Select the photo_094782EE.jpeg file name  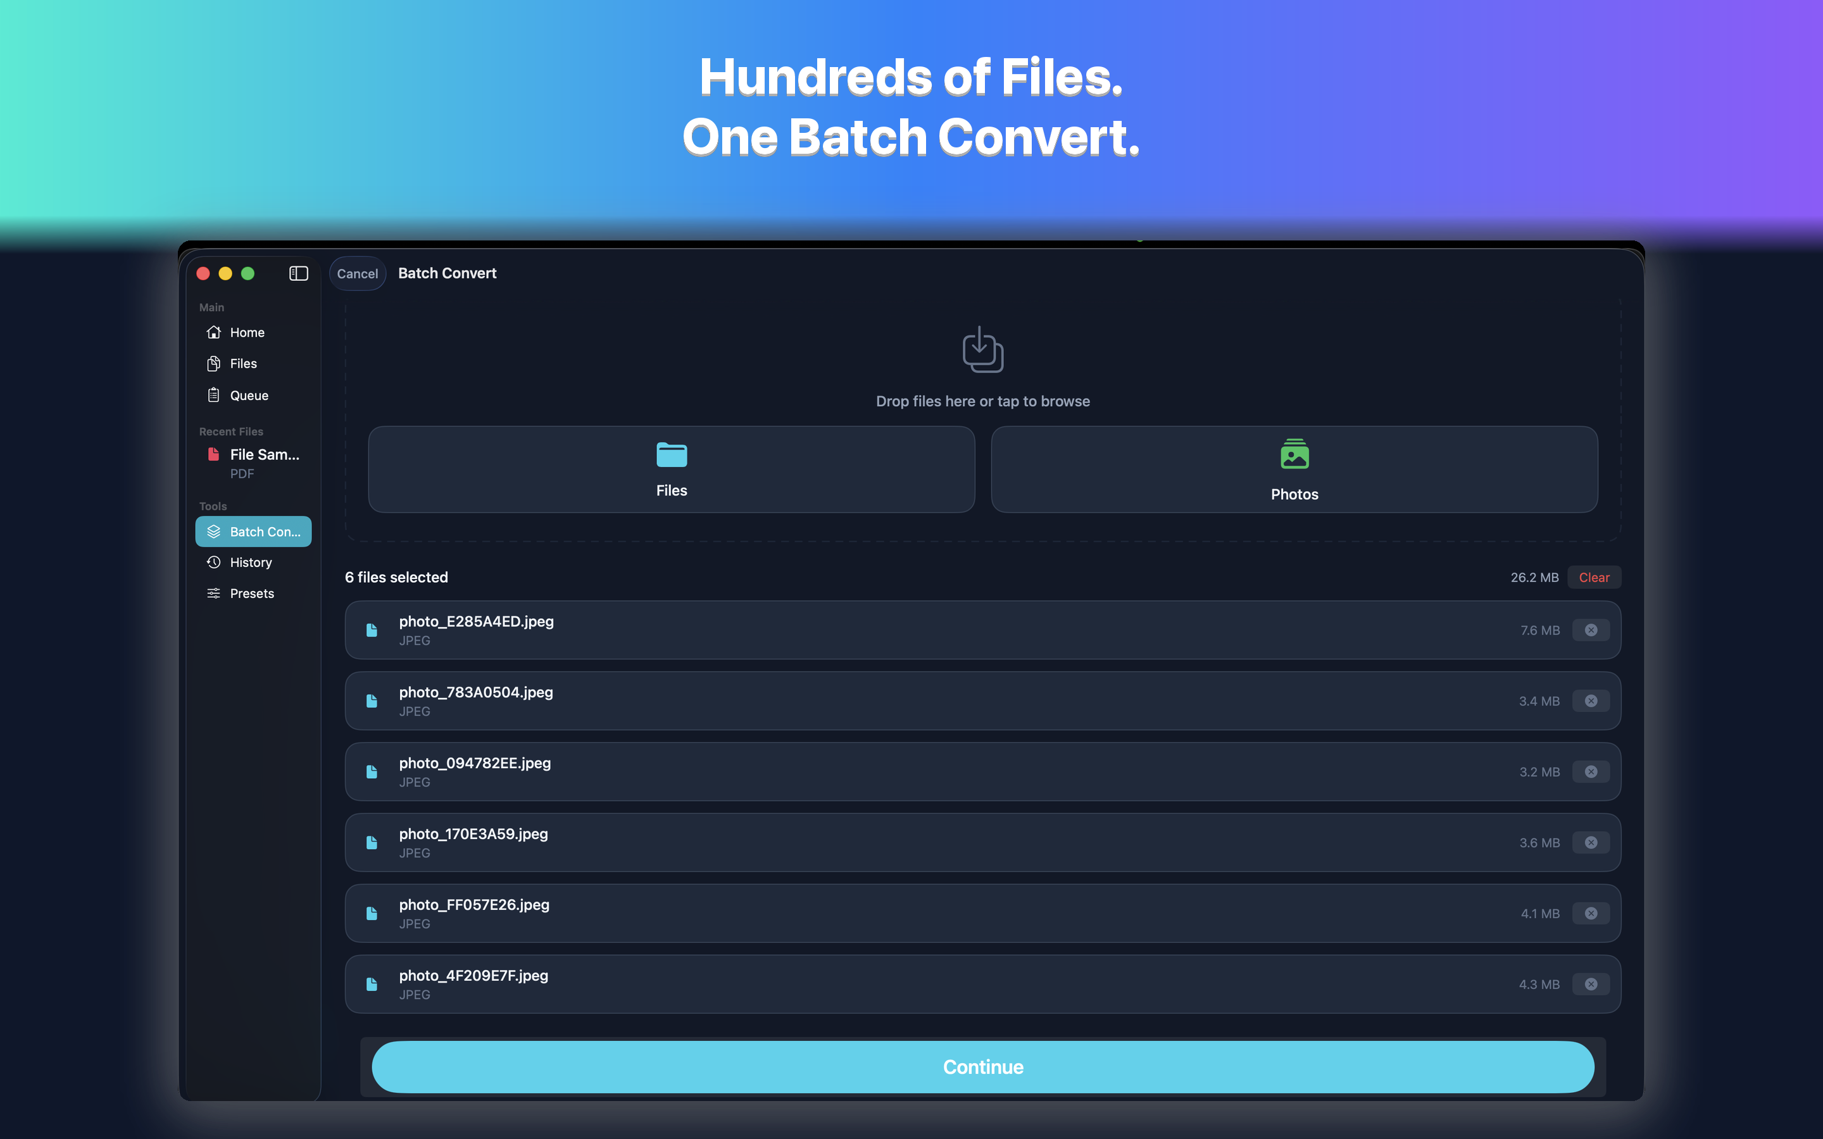[475, 763]
